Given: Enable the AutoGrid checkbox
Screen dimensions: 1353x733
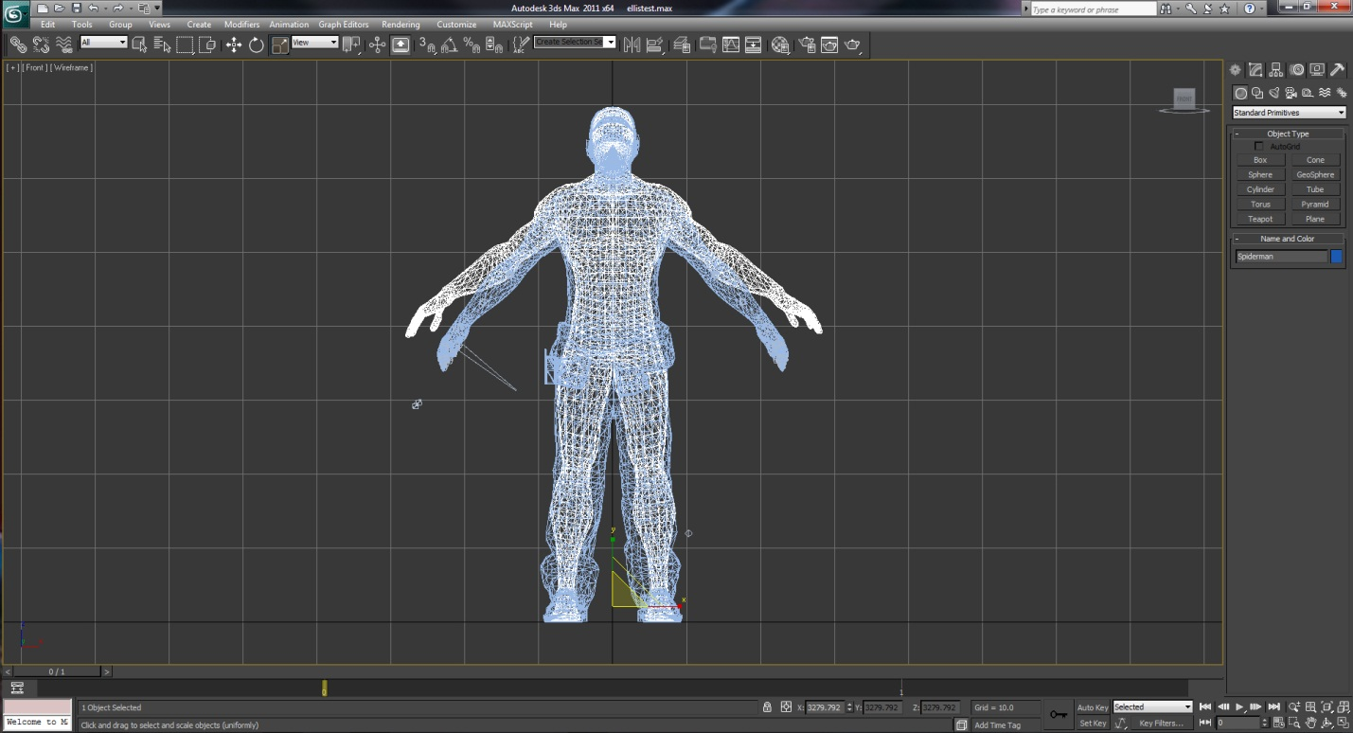Looking at the screenshot, I should [x=1258, y=147].
